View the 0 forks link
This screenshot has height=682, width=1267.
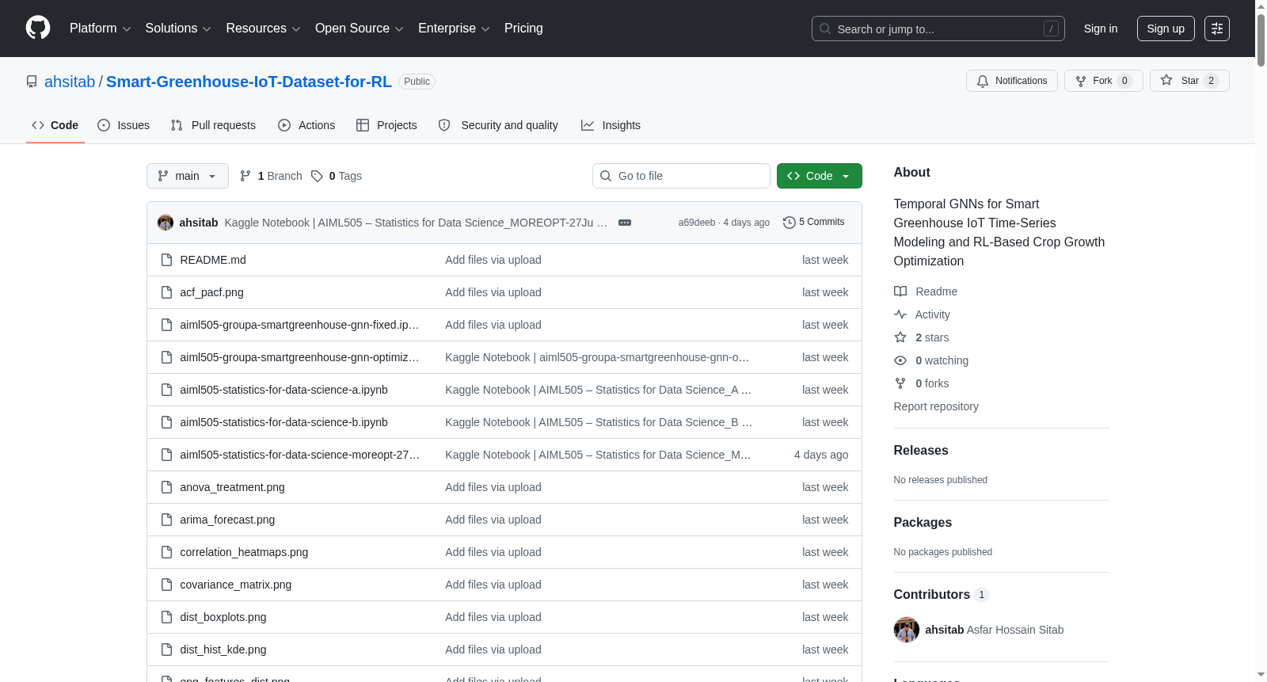coord(922,383)
